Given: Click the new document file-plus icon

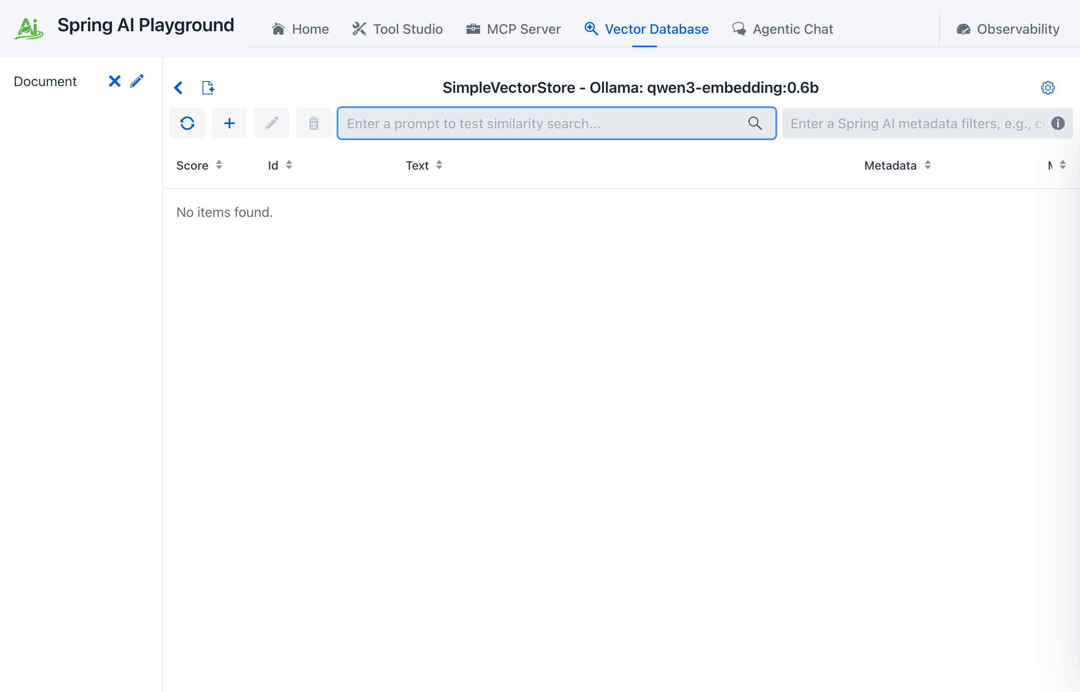Looking at the screenshot, I should point(208,88).
